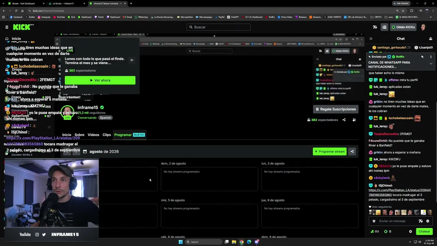Open the 7TV emote picker in chat input
Viewport: 437px width, 246px height.
click(421, 221)
